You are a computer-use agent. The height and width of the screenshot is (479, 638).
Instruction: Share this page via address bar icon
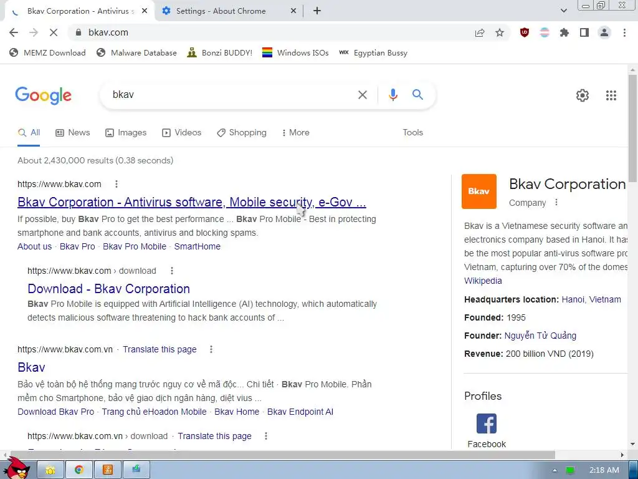tap(480, 32)
